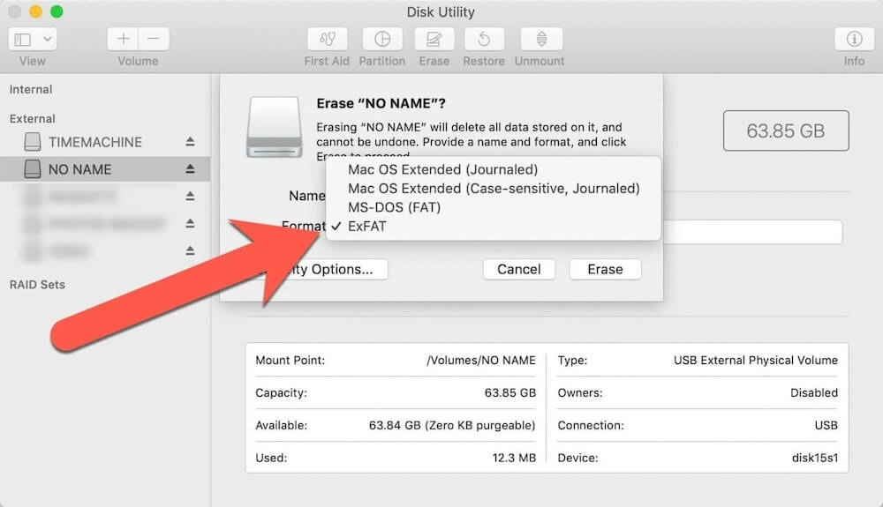Remove a volume with the minus button
The image size is (883, 507).
click(x=153, y=39)
